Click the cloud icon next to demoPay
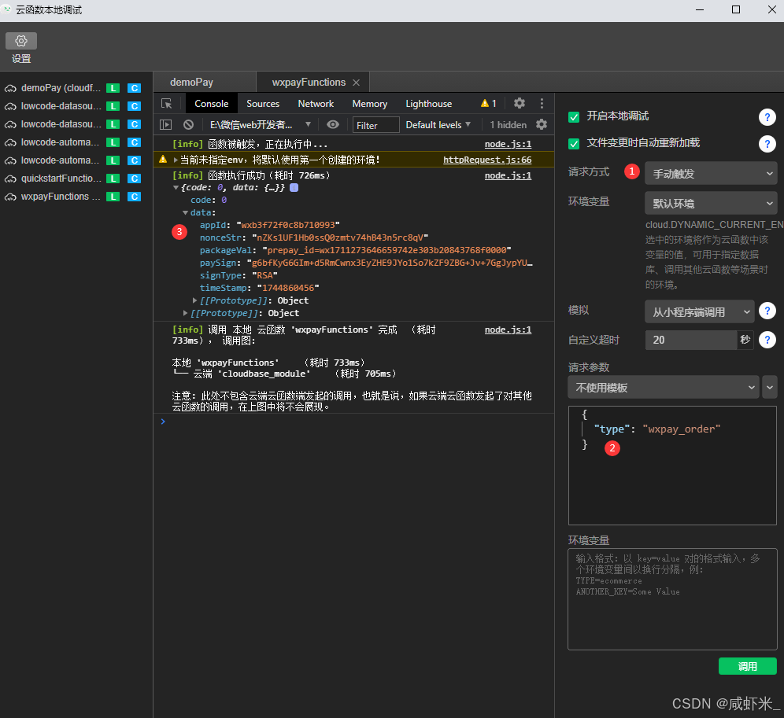Viewport: 784px width, 718px height. pos(10,88)
